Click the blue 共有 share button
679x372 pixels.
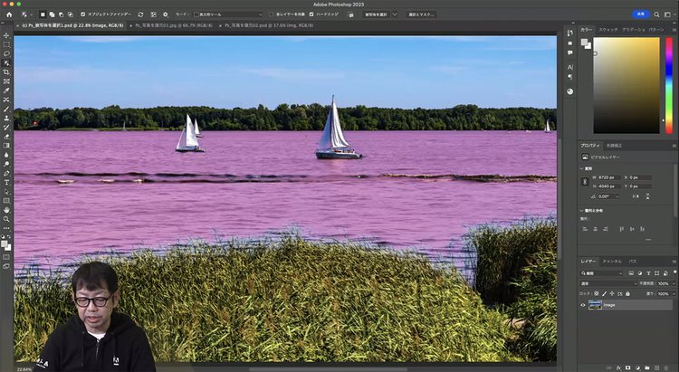pos(641,14)
